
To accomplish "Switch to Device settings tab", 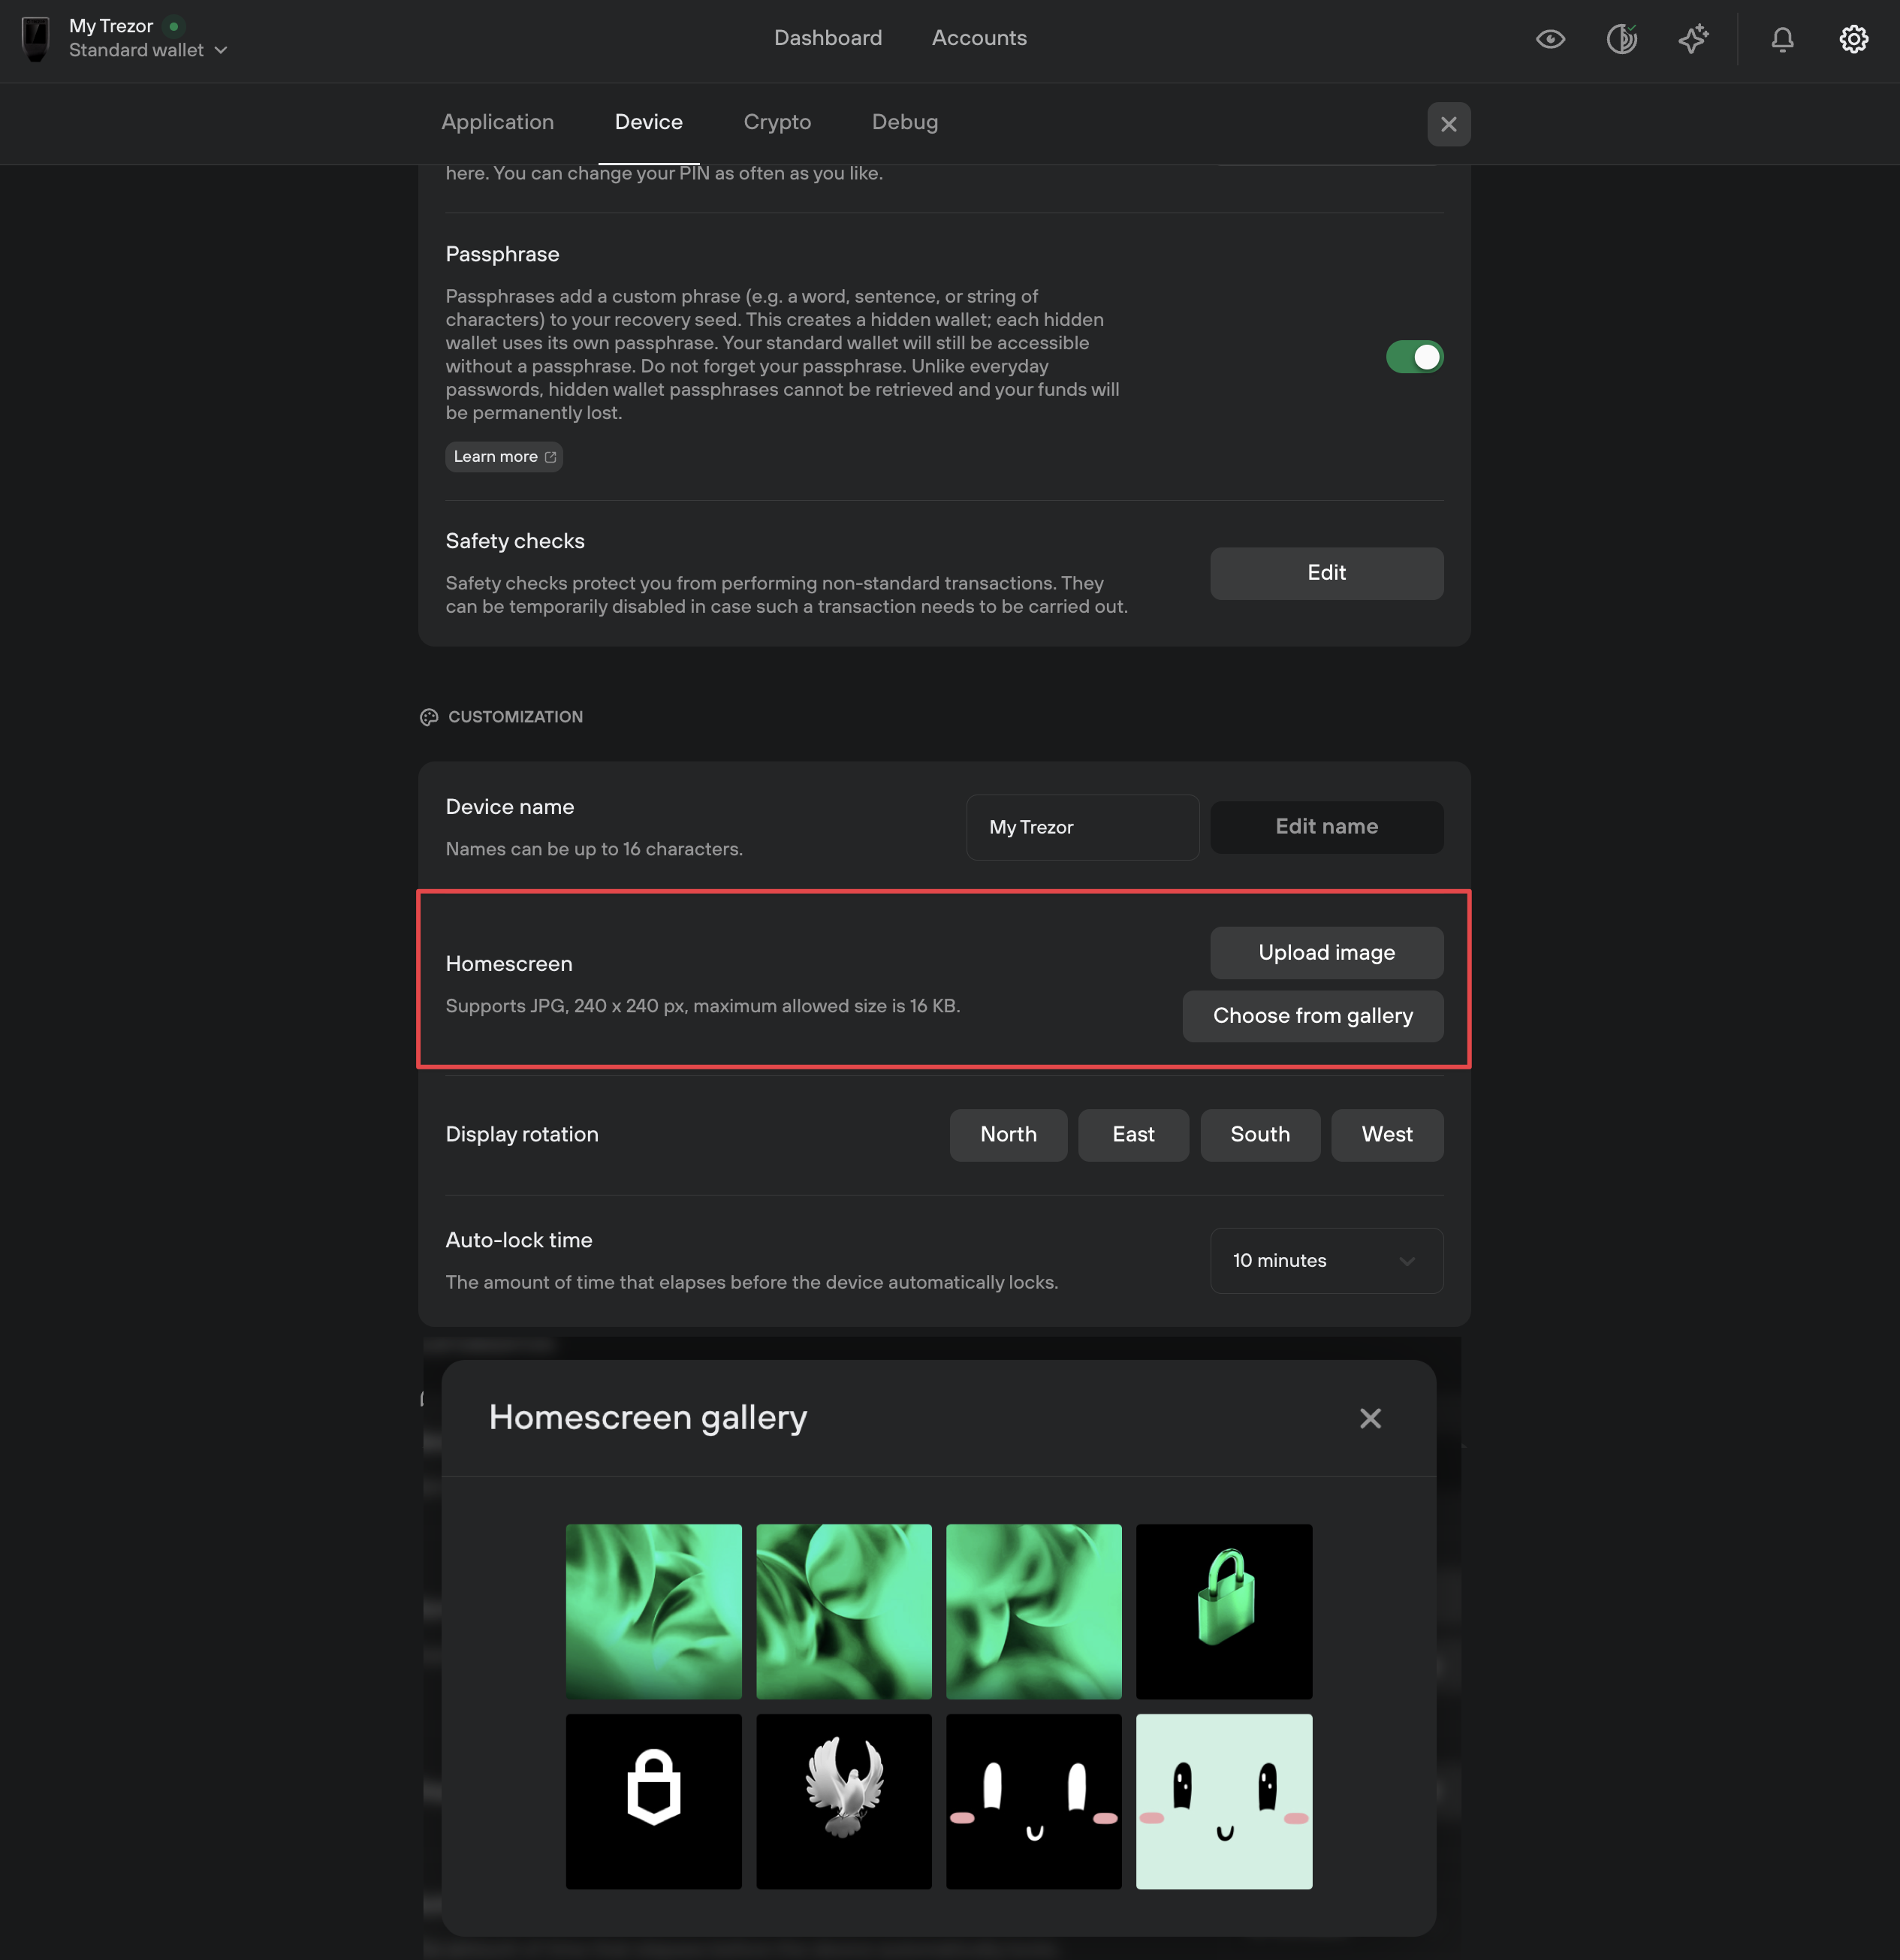I will point(648,122).
